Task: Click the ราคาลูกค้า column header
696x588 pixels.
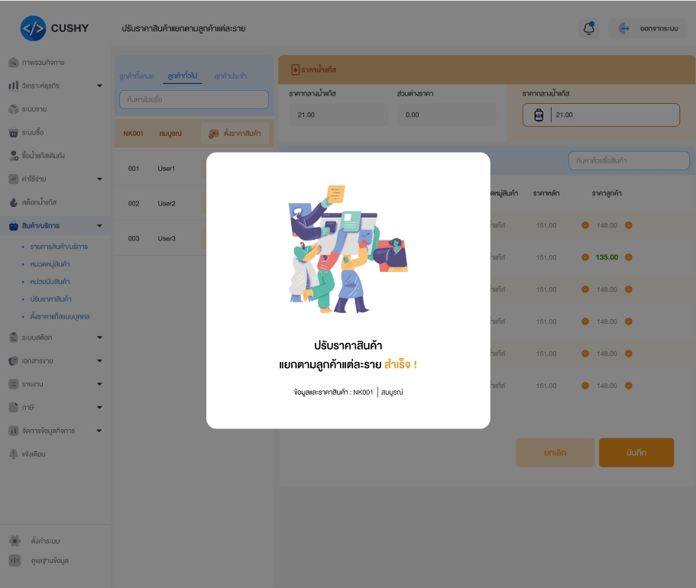Action: pos(607,193)
